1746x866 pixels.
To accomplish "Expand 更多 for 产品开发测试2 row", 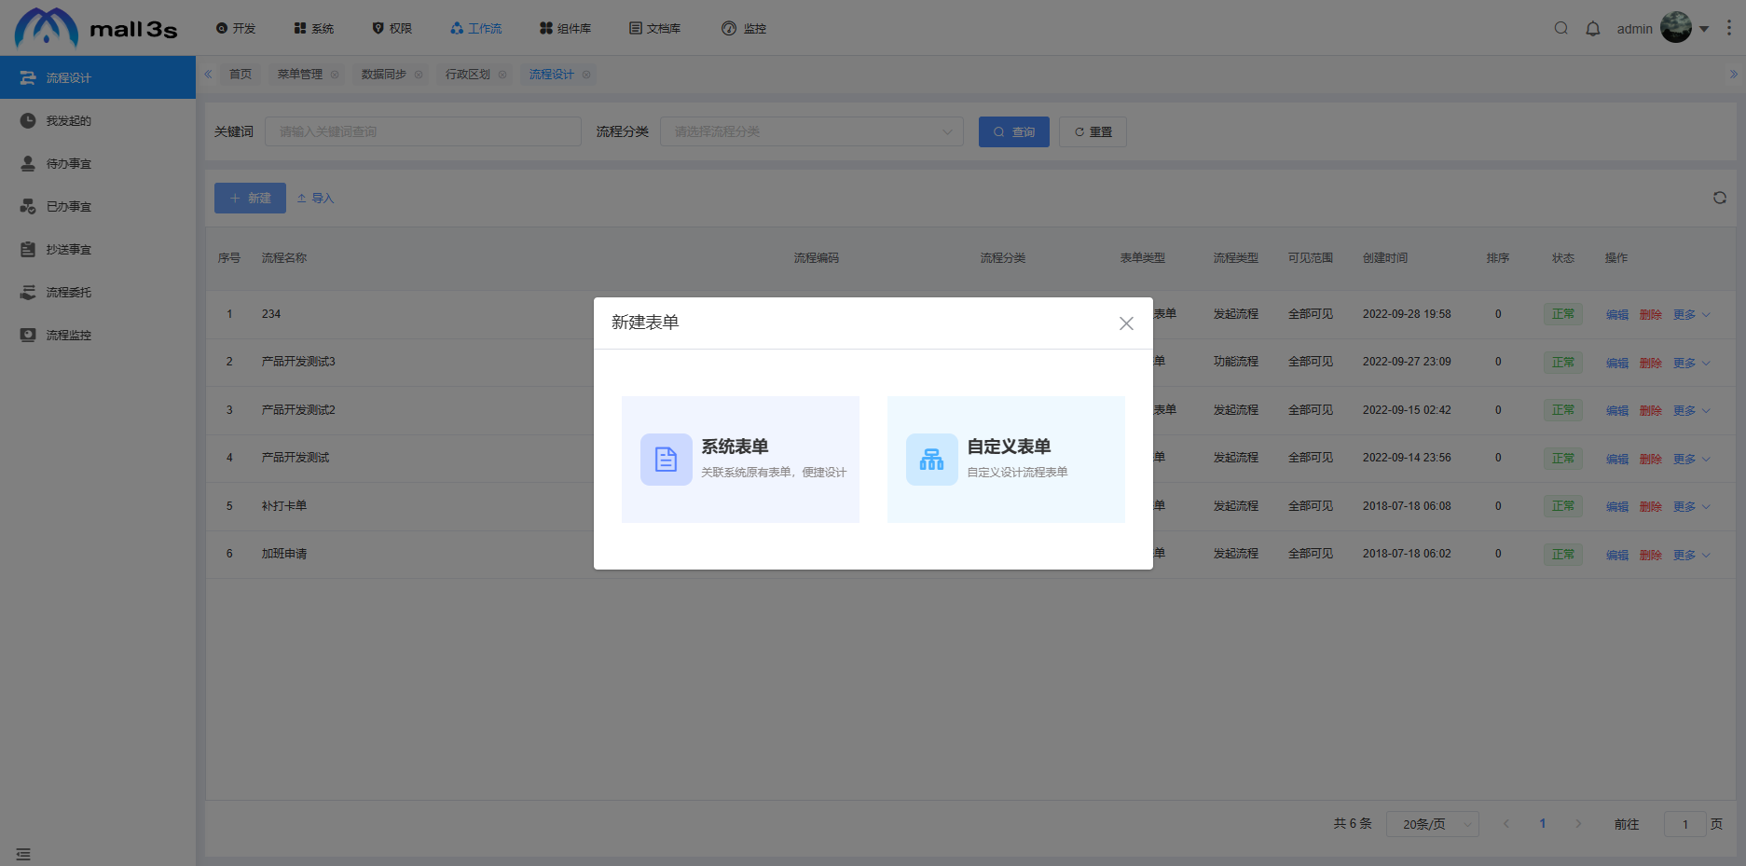I will (1691, 410).
